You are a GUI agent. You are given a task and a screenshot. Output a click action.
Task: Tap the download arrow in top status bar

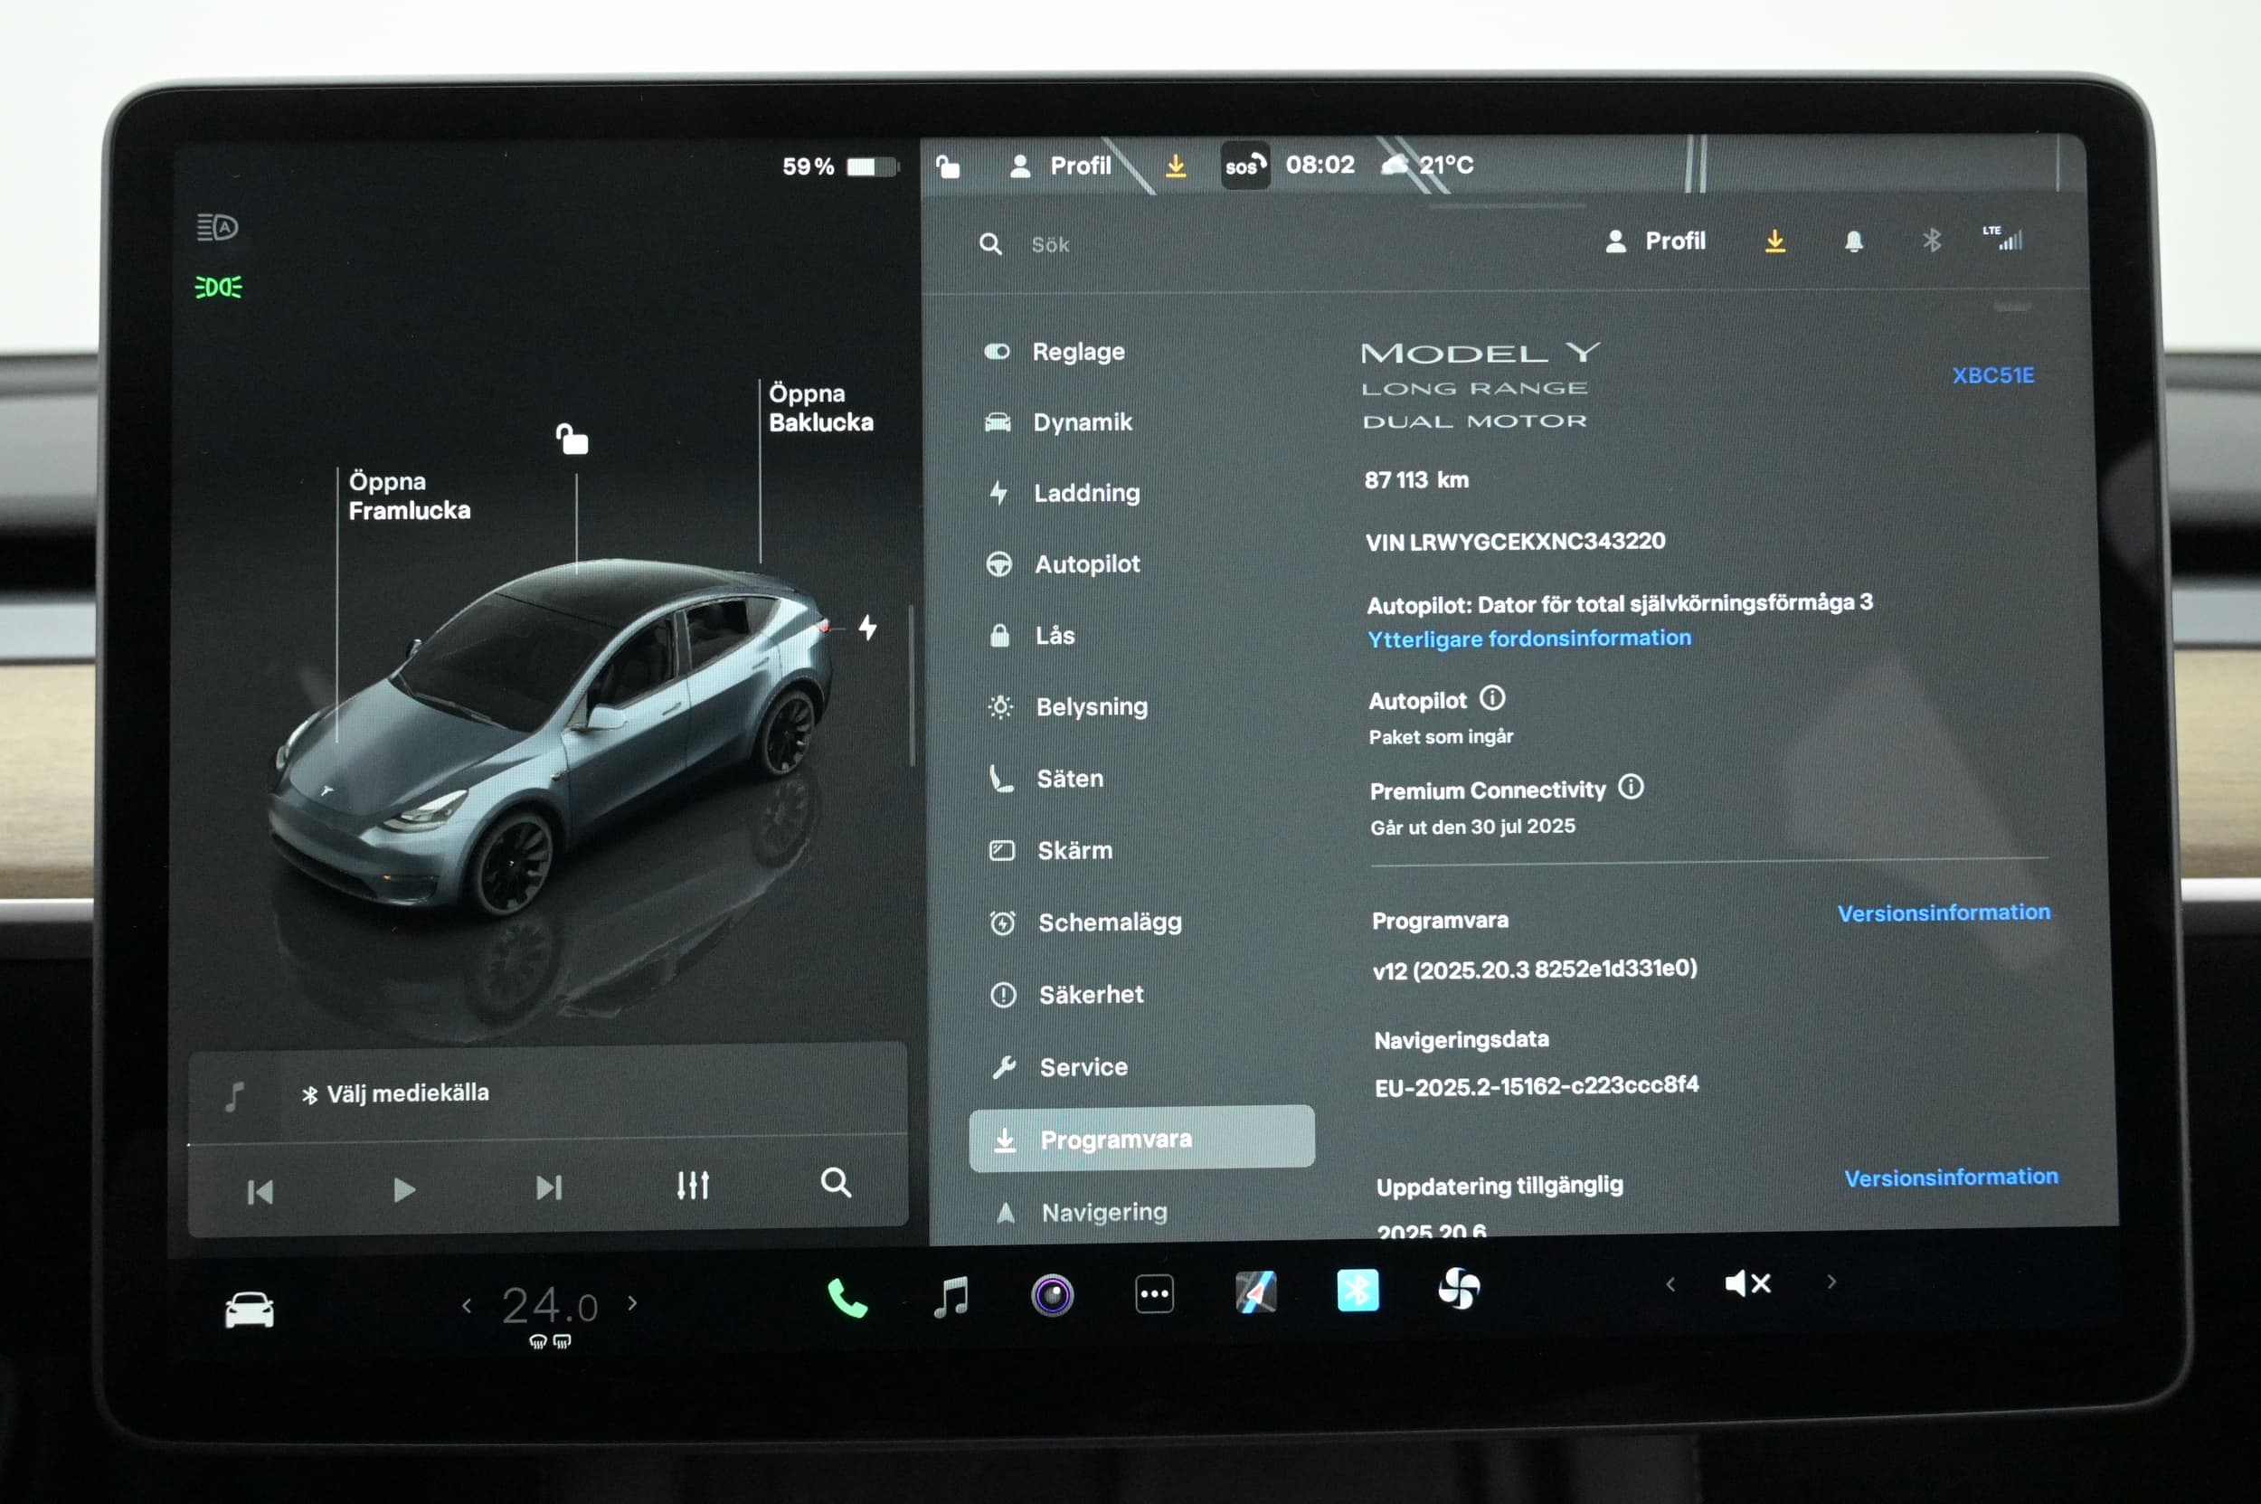tap(1175, 166)
